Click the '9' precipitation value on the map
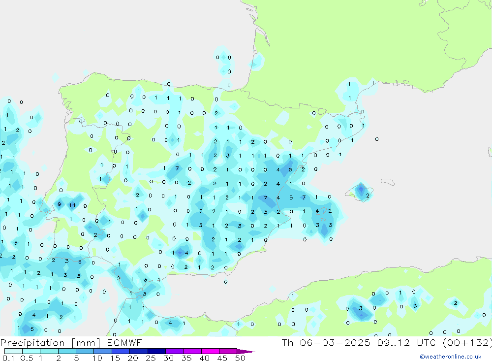This screenshot has height=361, width=492. [x=60, y=204]
